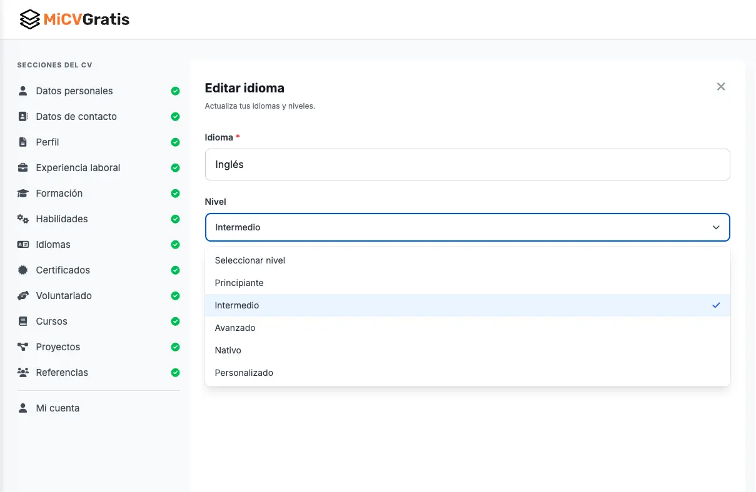756x492 pixels.
Task: Click green check beside Perfil
Action: pyautogui.click(x=175, y=142)
